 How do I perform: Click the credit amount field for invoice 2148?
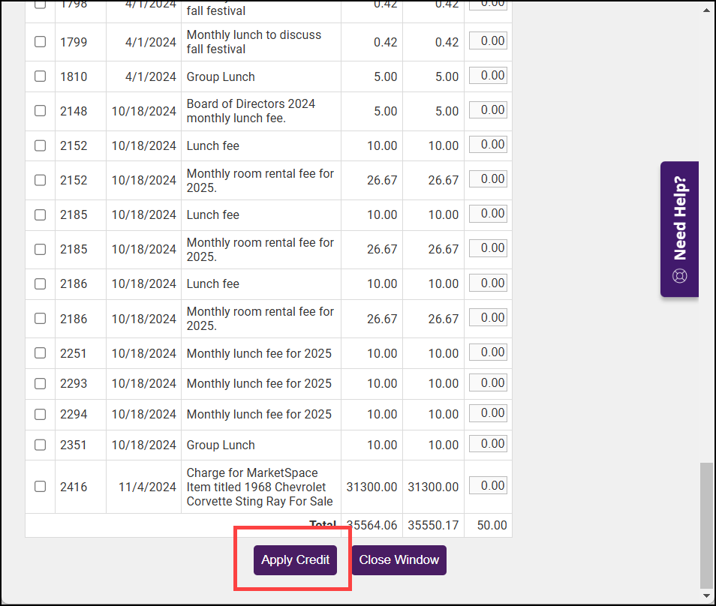pyautogui.click(x=488, y=110)
